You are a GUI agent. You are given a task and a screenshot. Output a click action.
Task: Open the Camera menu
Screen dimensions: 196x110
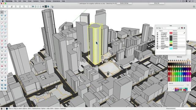[x=36, y=1]
